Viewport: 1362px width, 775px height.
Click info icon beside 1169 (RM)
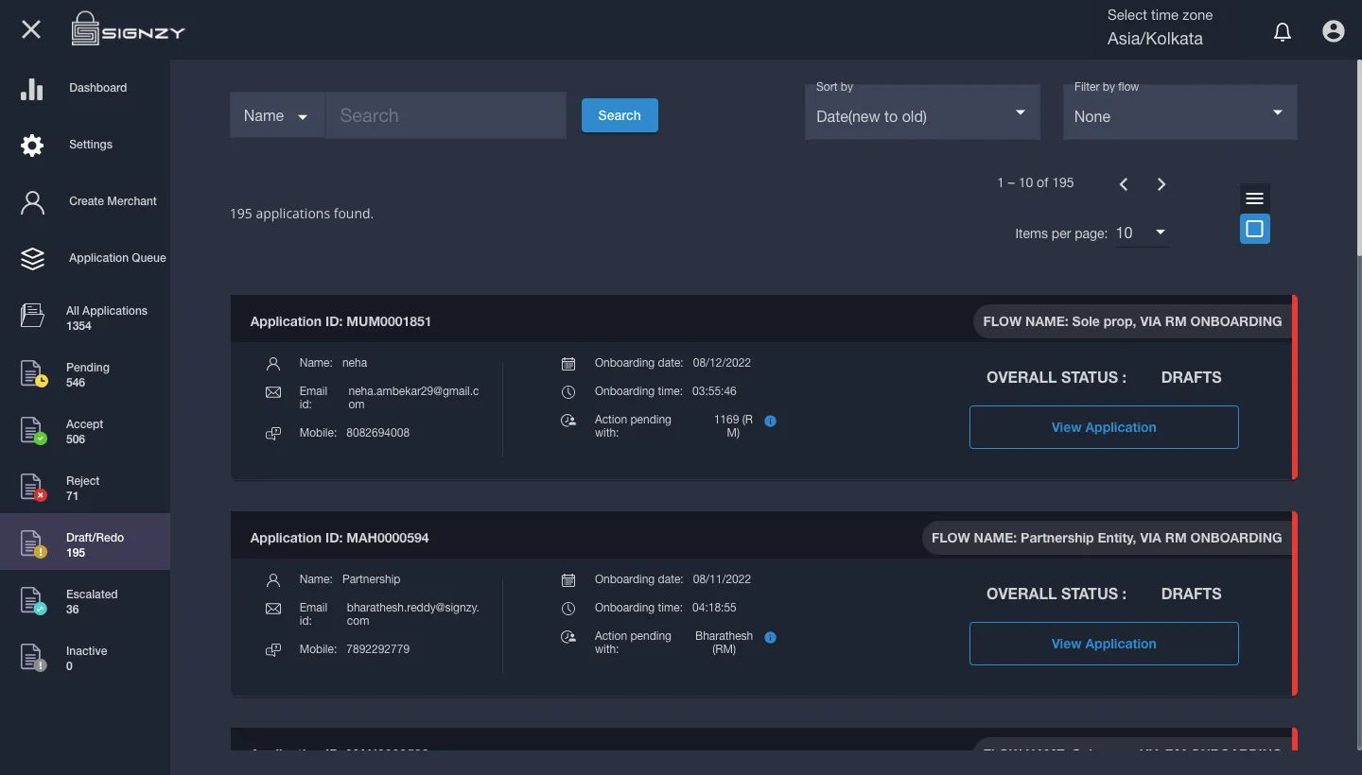point(770,421)
